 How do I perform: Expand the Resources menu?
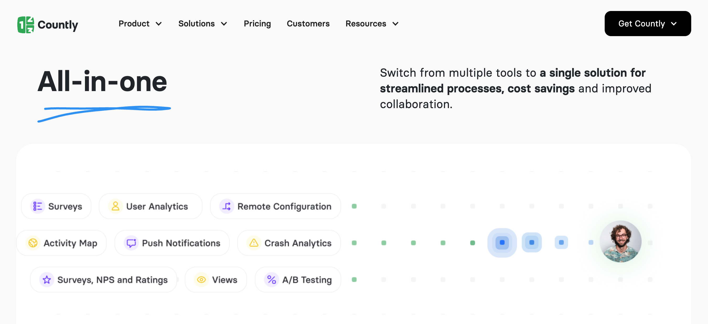pyautogui.click(x=372, y=24)
